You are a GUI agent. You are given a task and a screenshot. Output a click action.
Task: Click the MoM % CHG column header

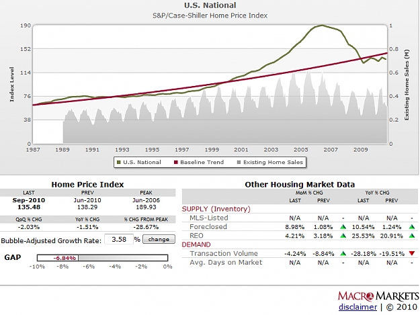[x=309, y=193]
